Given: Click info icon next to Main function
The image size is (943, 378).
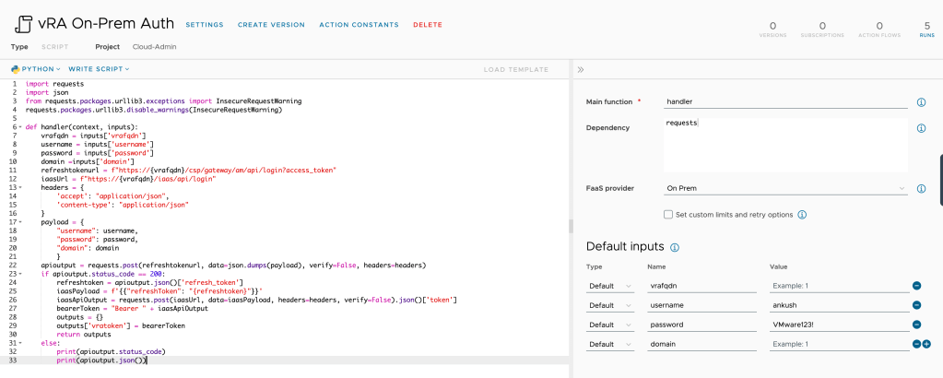Looking at the screenshot, I should point(921,102).
